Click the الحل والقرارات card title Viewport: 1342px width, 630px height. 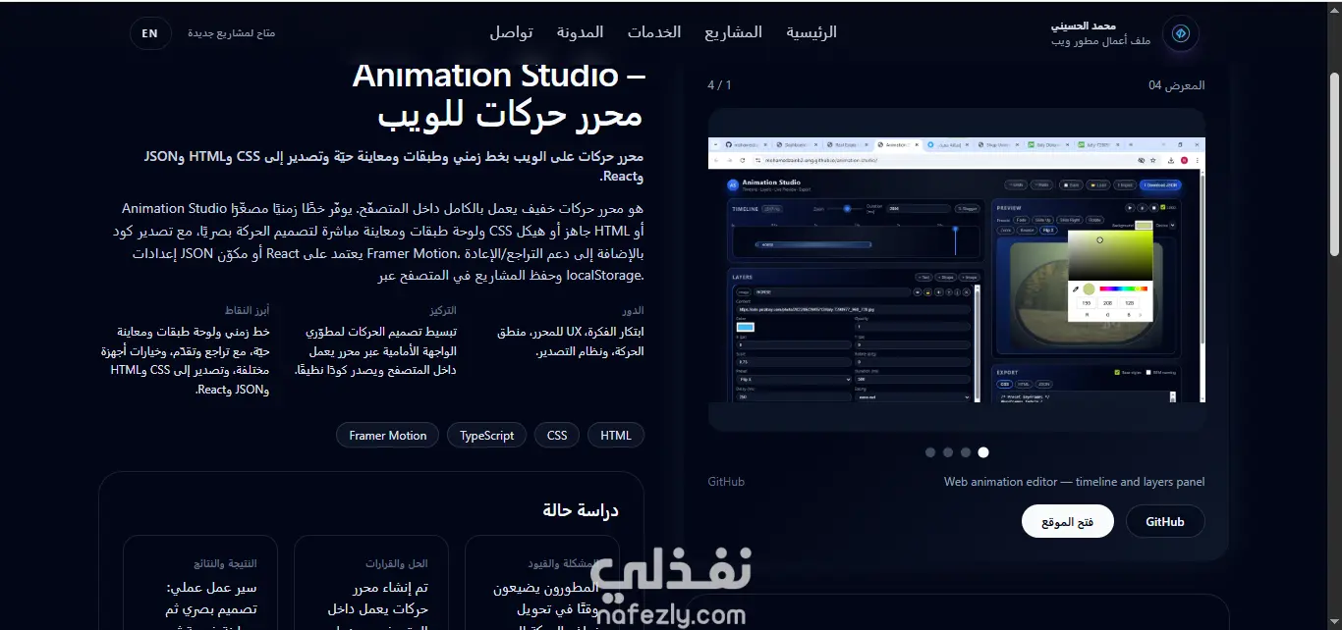coord(396,563)
